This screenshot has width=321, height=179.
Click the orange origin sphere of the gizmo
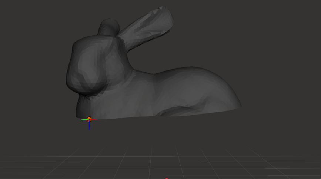[89, 119]
